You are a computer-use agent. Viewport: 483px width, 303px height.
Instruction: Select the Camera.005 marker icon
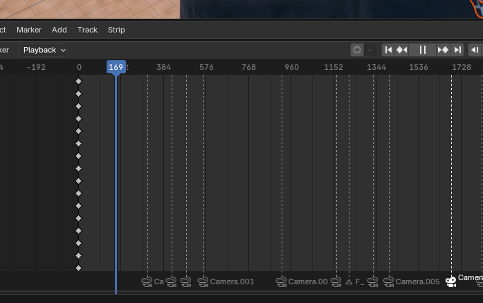[388, 282]
